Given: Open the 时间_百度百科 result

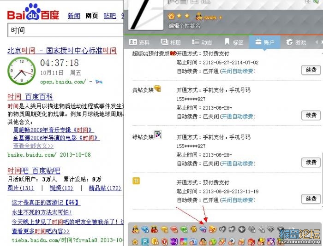Looking at the screenshot, I should click(30, 97).
